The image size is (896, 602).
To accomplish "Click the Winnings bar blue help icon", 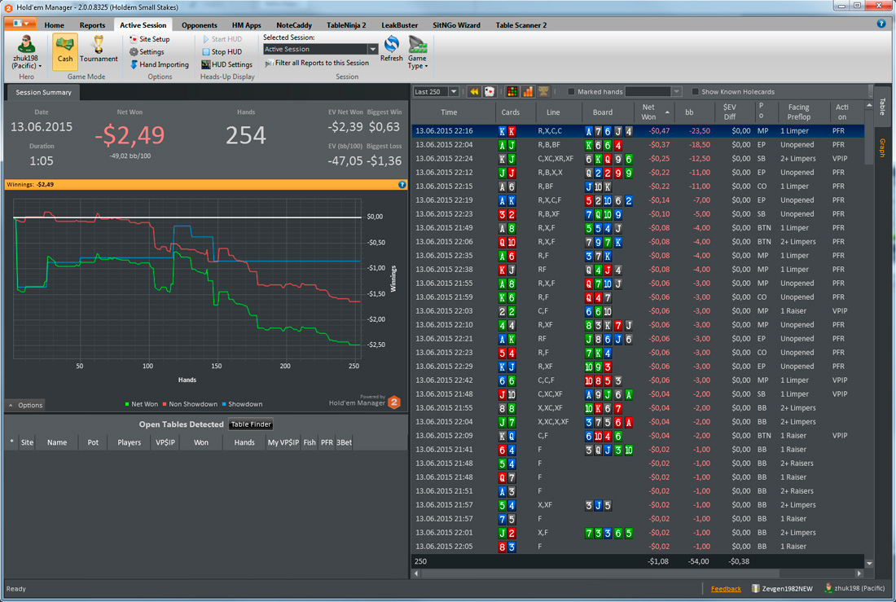I will (x=402, y=185).
